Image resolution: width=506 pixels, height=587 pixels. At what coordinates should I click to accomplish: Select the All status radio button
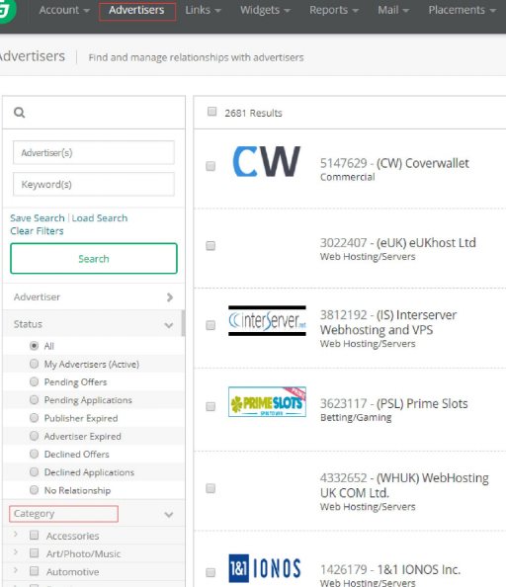point(34,346)
